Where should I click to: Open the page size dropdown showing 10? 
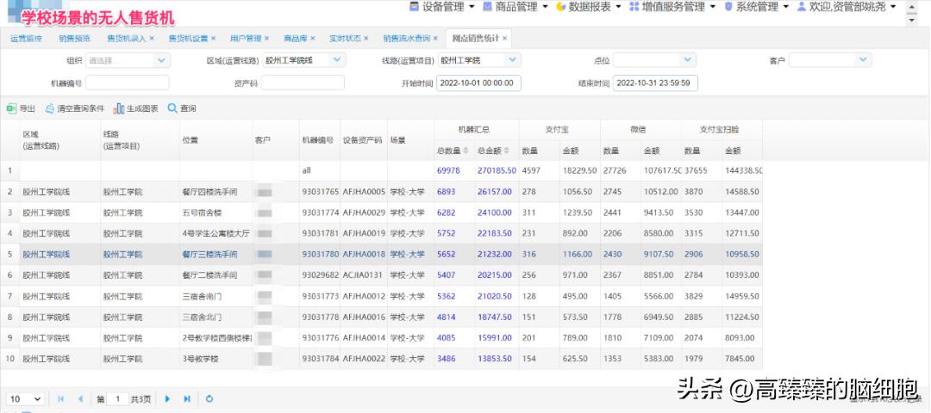[26, 398]
